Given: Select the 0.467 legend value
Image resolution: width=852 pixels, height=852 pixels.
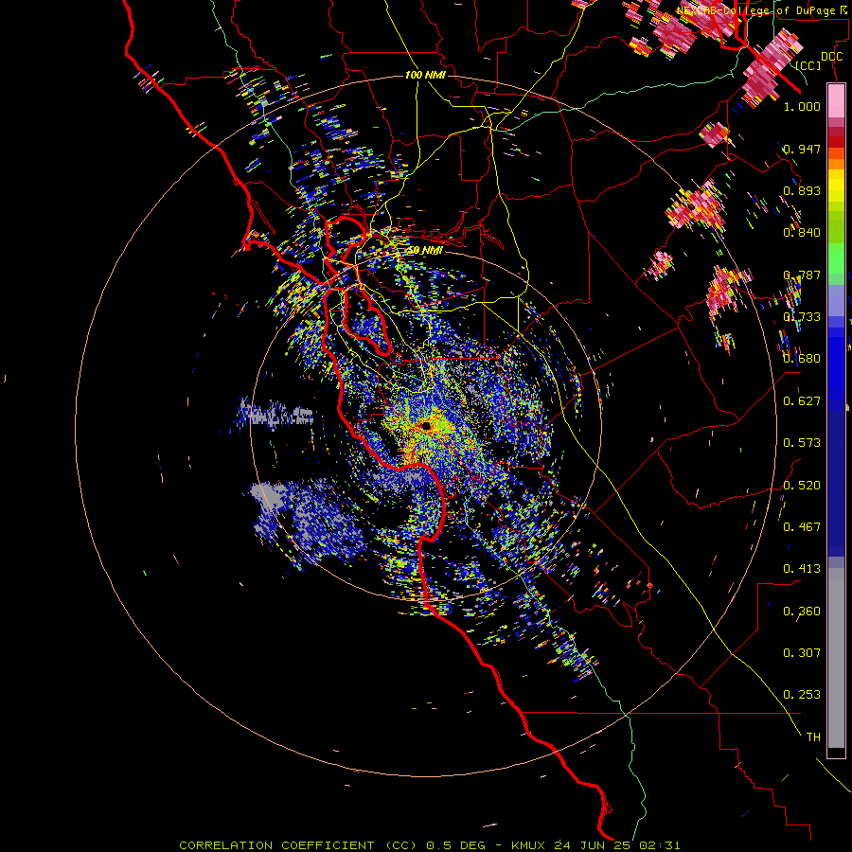Looking at the screenshot, I should 802,527.
